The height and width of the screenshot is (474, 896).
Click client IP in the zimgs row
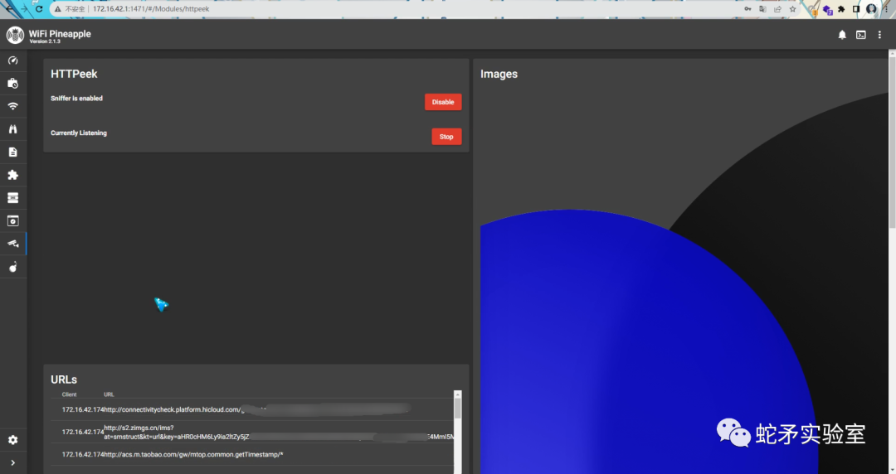(x=83, y=433)
